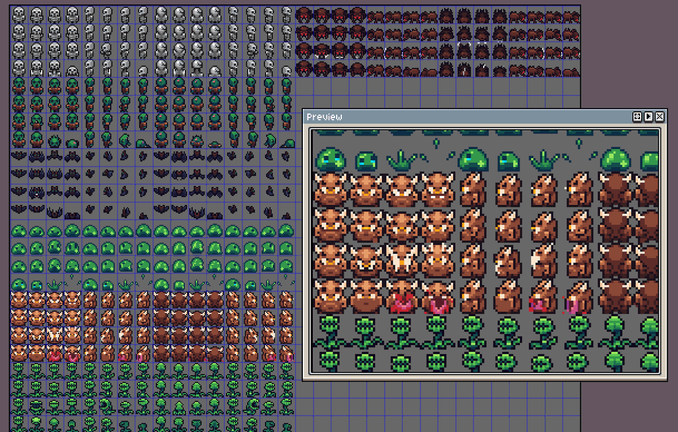Click the Preview window's center/fullscreen icon
The height and width of the screenshot is (432, 678).
click(637, 116)
